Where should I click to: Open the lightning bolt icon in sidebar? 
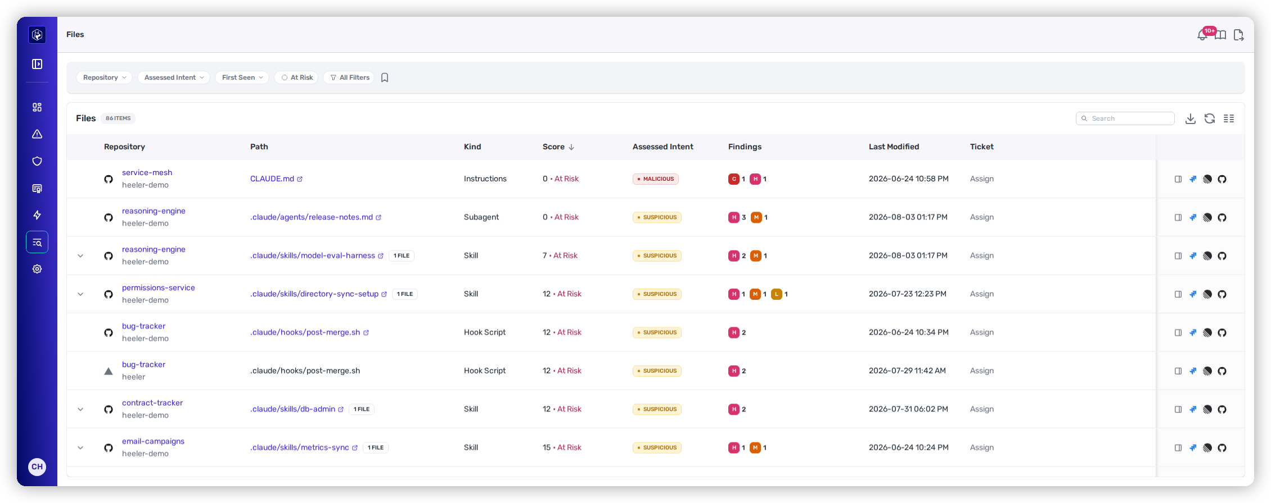[37, 215]
